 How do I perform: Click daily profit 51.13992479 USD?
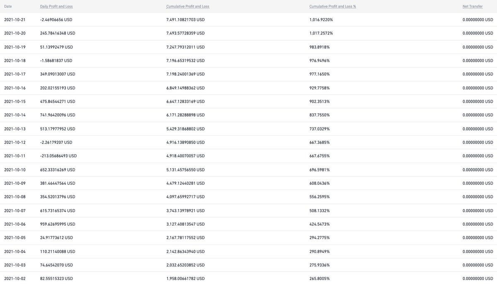pos(56,47)
